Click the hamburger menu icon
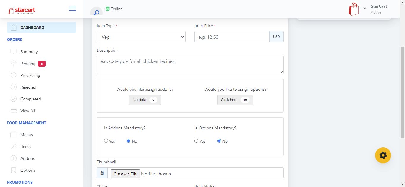405x187 pixels. coord(72,9)
